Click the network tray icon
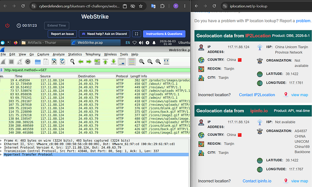 coord(135,43)
